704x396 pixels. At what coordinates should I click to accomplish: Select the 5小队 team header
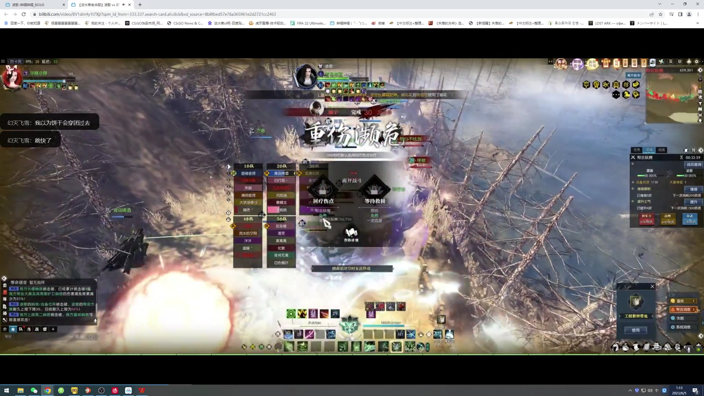click(x=281, y=219)
